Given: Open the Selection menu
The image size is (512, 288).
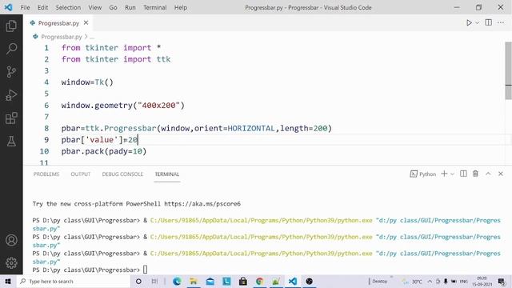Looking at the screenshot, I should click(68, 7).
